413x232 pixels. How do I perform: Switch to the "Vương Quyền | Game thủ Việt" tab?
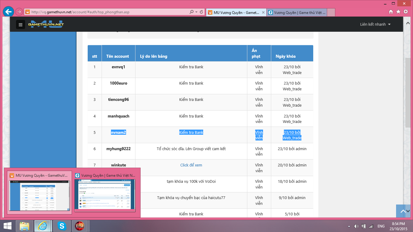[x=298, y=12]
